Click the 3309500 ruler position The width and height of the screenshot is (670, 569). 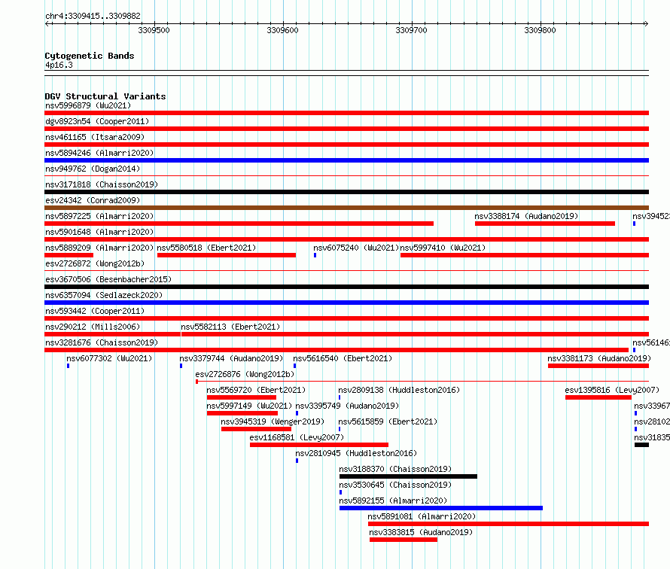point(154,30)
